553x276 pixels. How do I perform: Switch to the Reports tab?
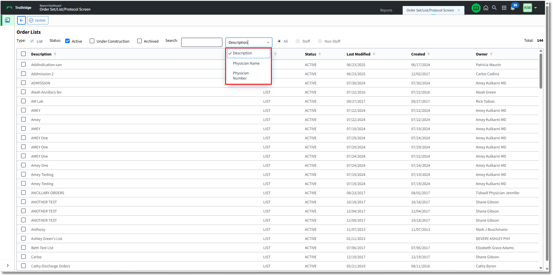[386, 10]
